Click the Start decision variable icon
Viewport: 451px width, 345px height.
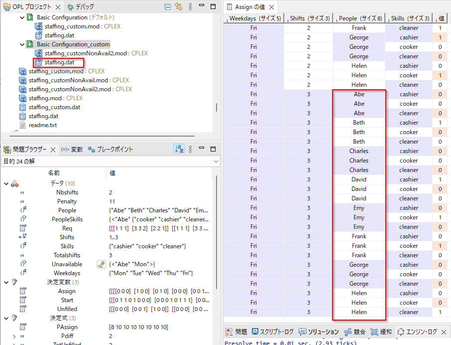coord(23,300)
